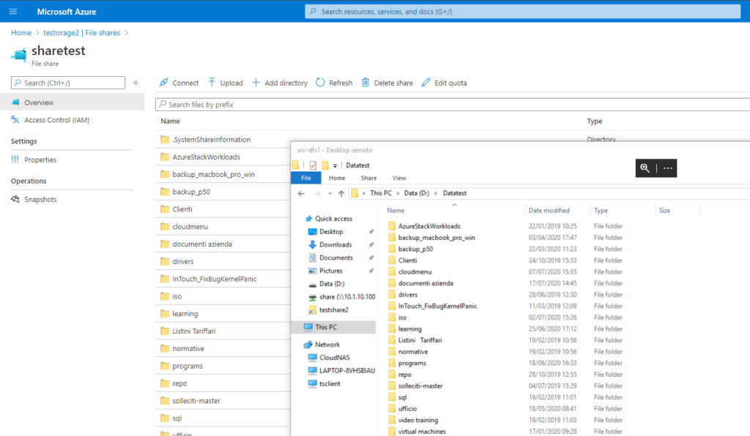Image resolution: width=750 pixels, height=436 pixels.
Task: Collapse the Azure sidebar with double chevron
Action: point(135,83)
